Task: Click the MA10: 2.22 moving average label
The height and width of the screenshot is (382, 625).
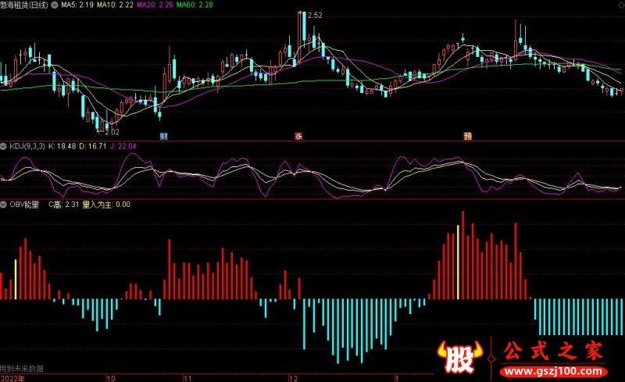Action: (115, 5)
